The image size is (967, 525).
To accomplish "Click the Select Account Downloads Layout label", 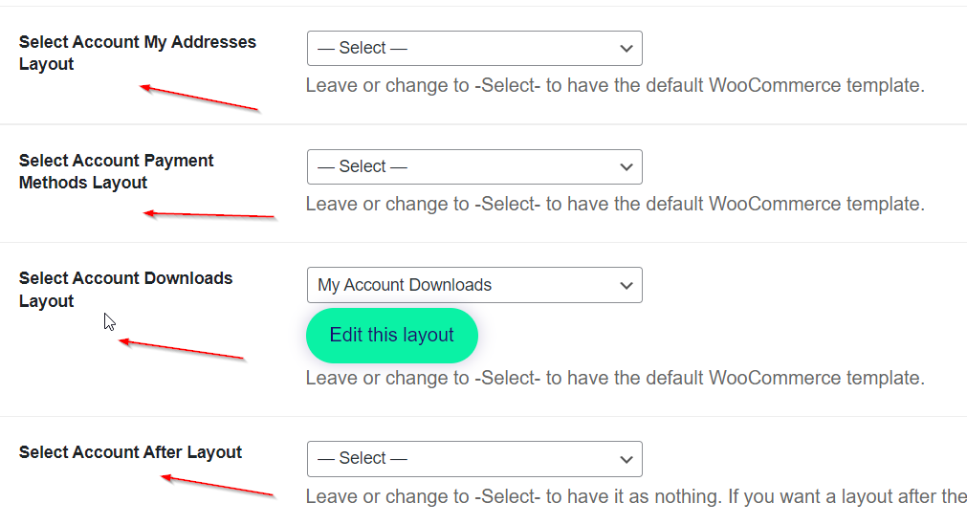I will [125, 290].
